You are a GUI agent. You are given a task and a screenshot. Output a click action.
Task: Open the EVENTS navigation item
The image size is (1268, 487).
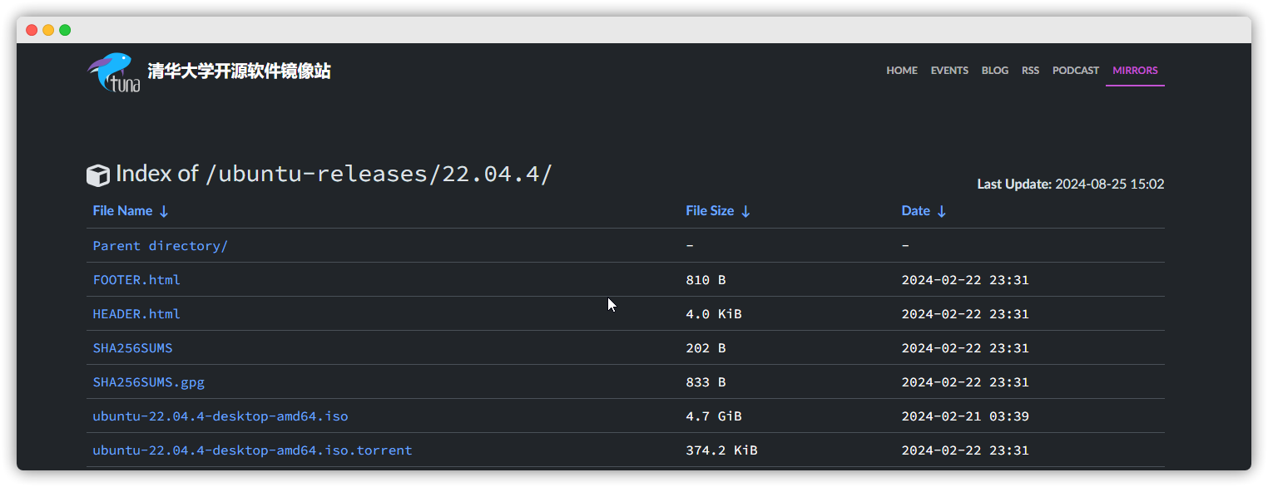(x=949, y=71)
